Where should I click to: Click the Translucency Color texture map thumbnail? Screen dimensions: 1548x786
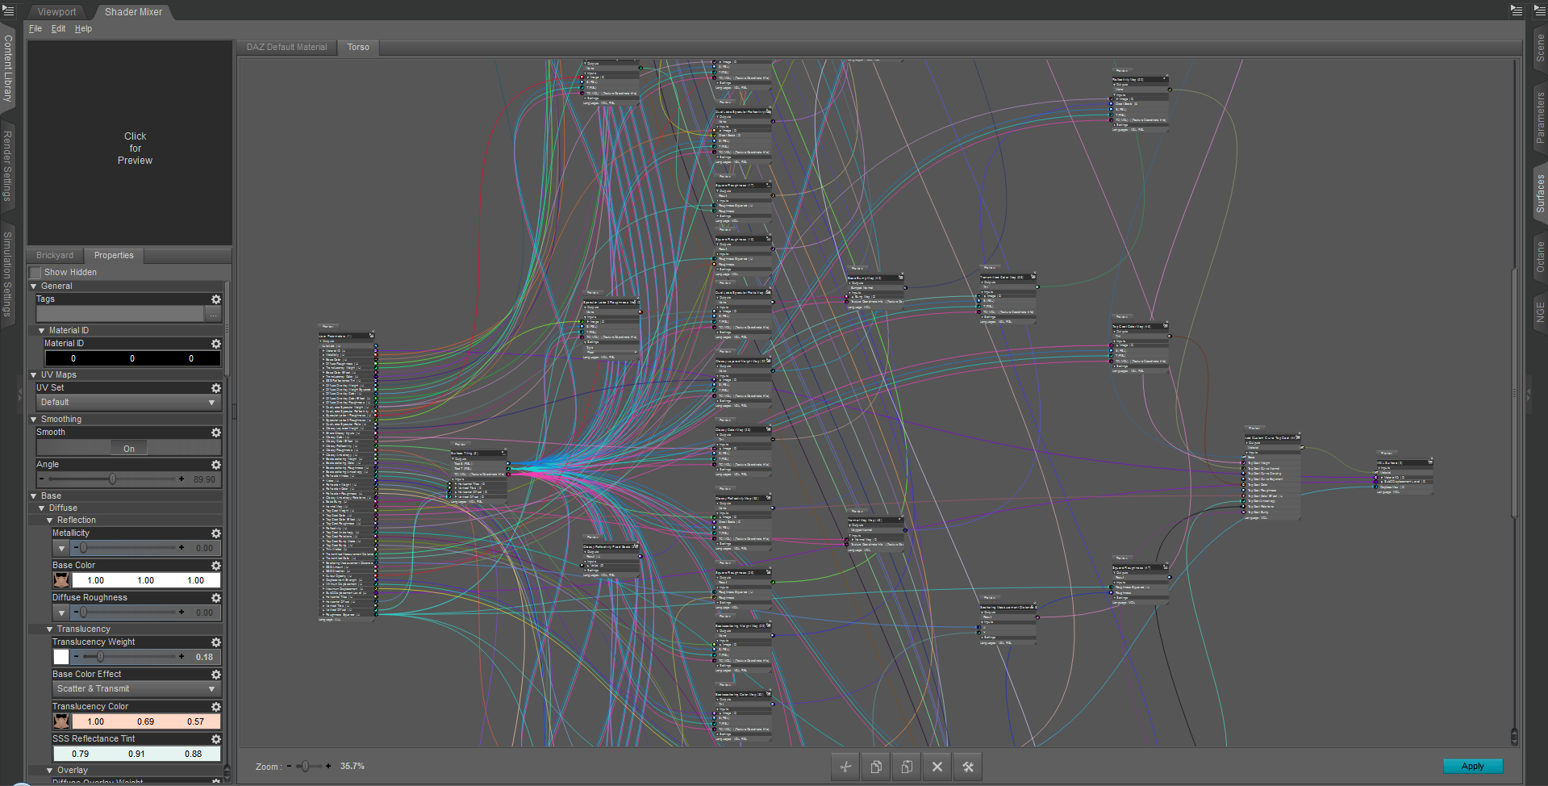(61, 721)
